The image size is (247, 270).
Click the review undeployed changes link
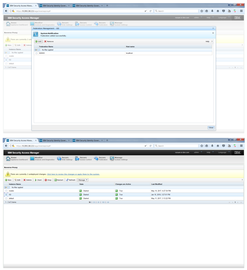pyautogui.click(x=73, y=174)
